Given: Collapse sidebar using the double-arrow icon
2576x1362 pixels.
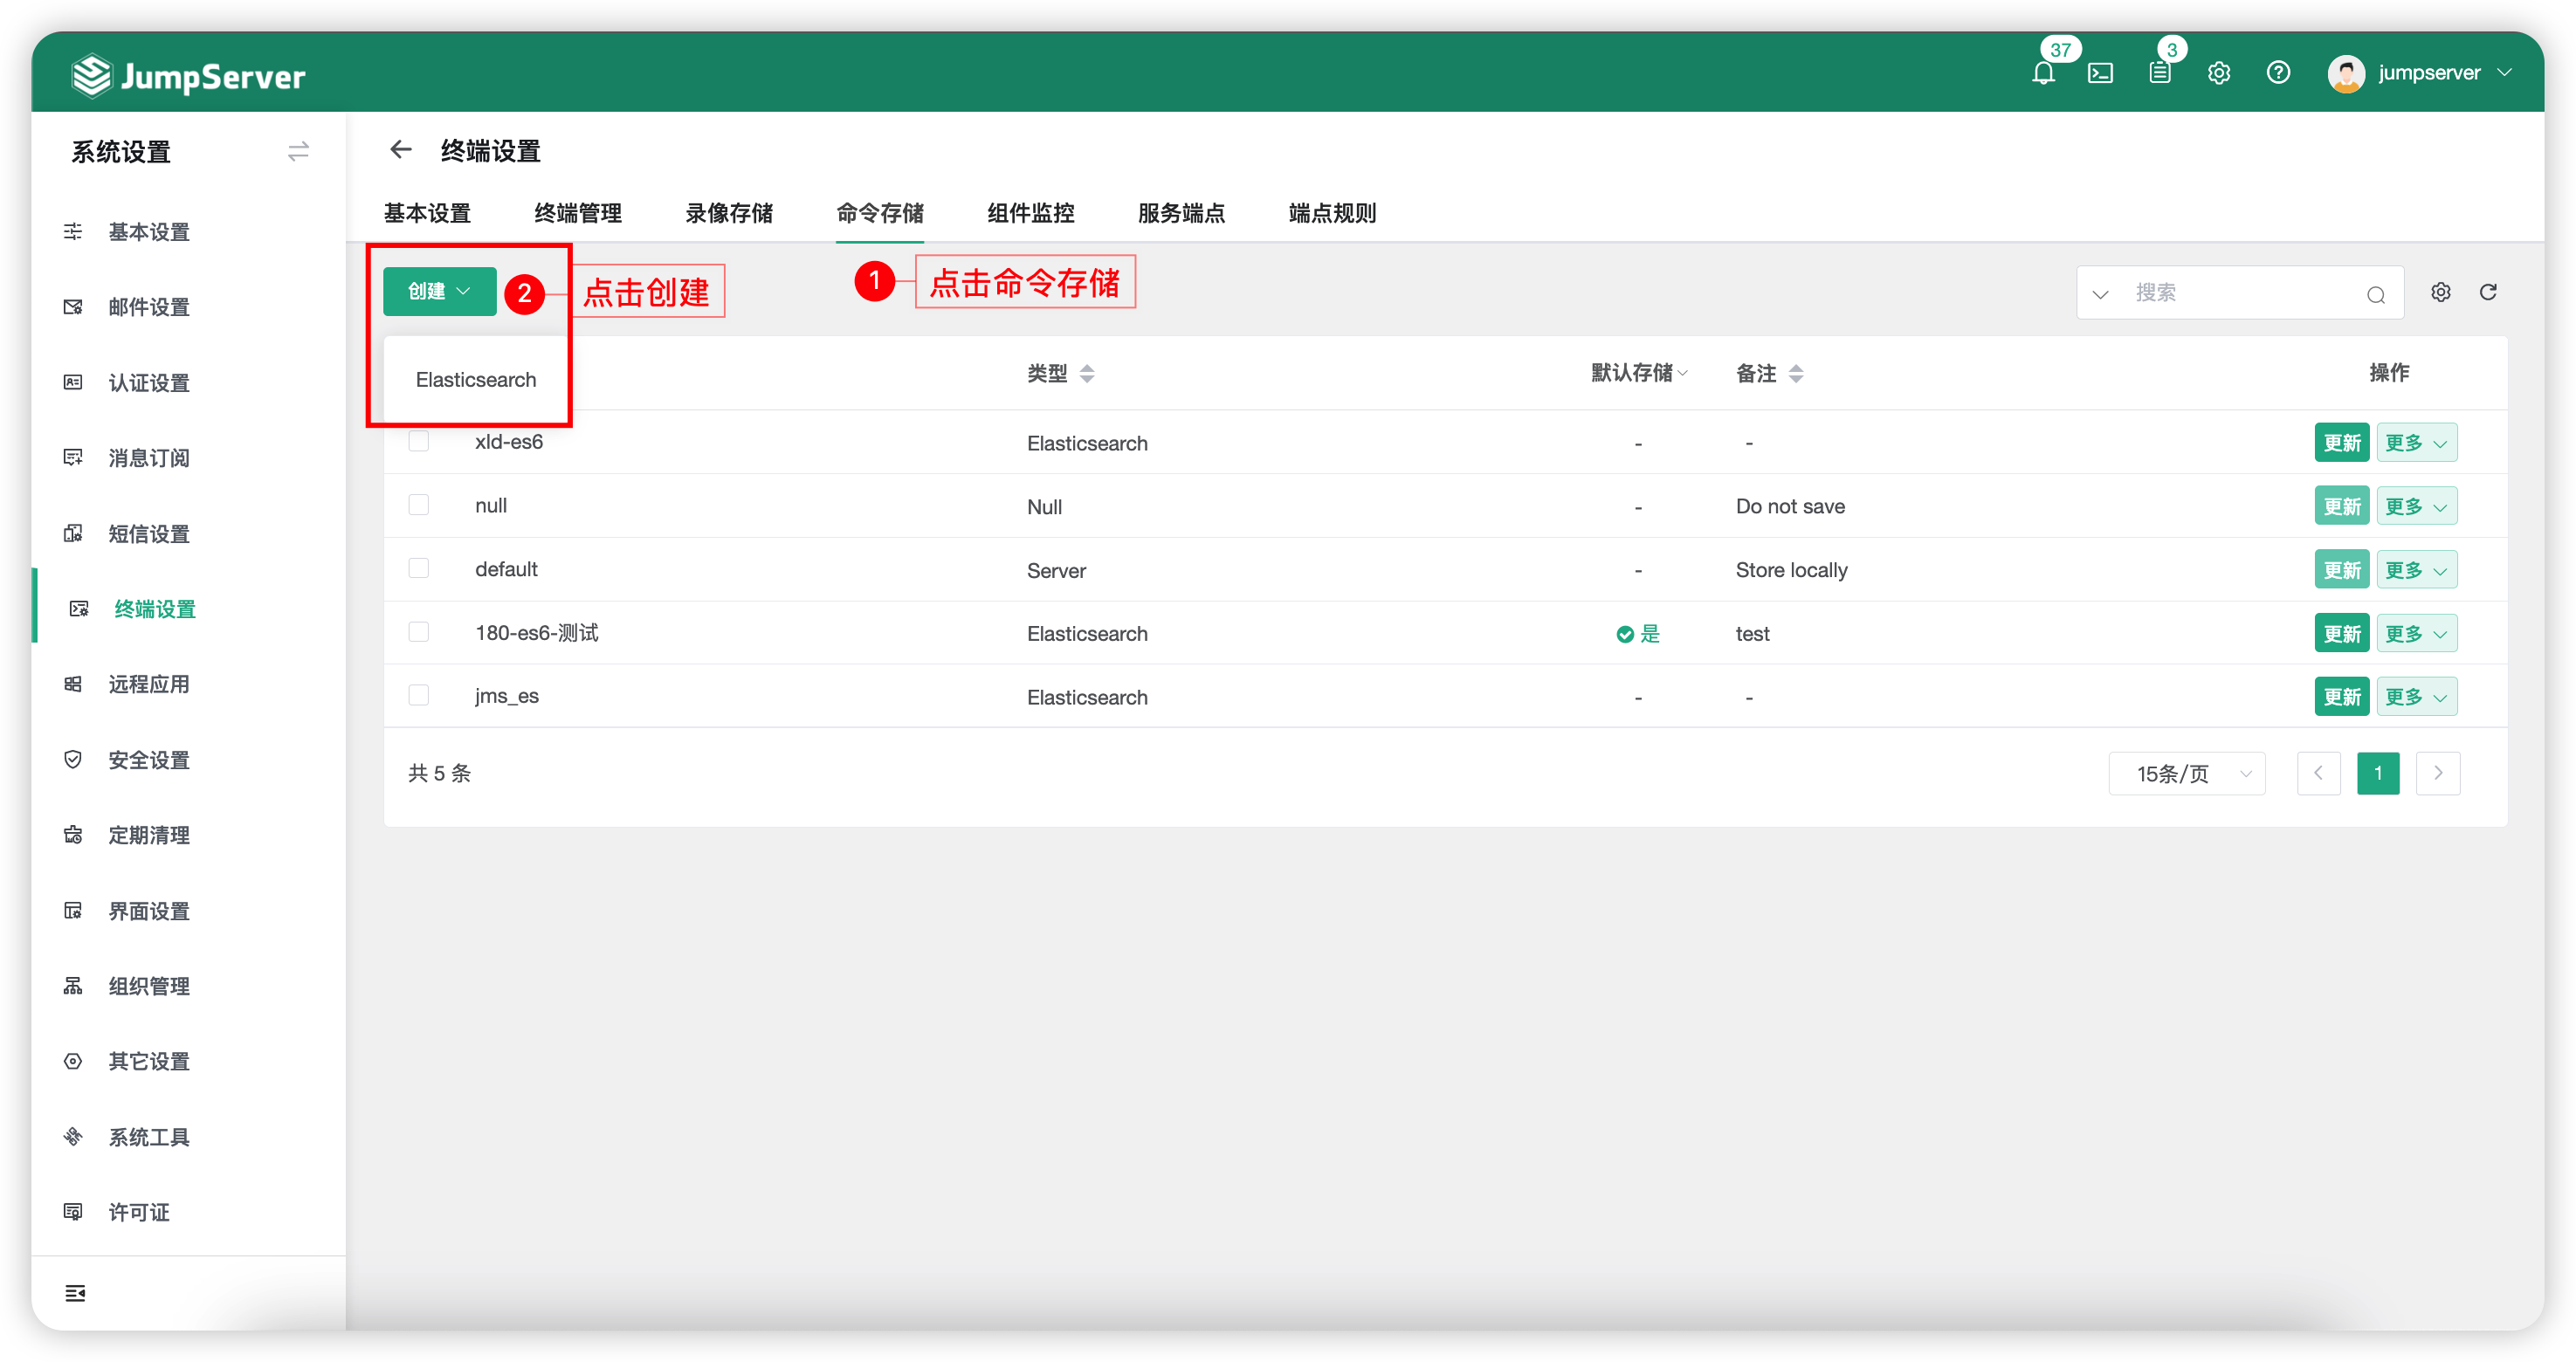Looking at the screenshot, I should pos(298,151).
